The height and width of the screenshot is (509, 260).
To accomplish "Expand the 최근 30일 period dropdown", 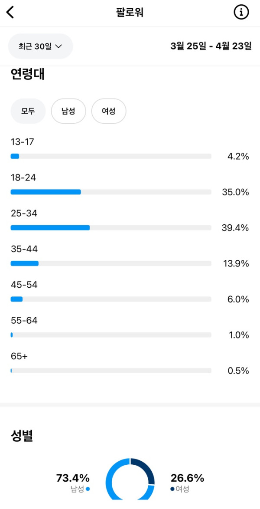I will click(40, 46).
